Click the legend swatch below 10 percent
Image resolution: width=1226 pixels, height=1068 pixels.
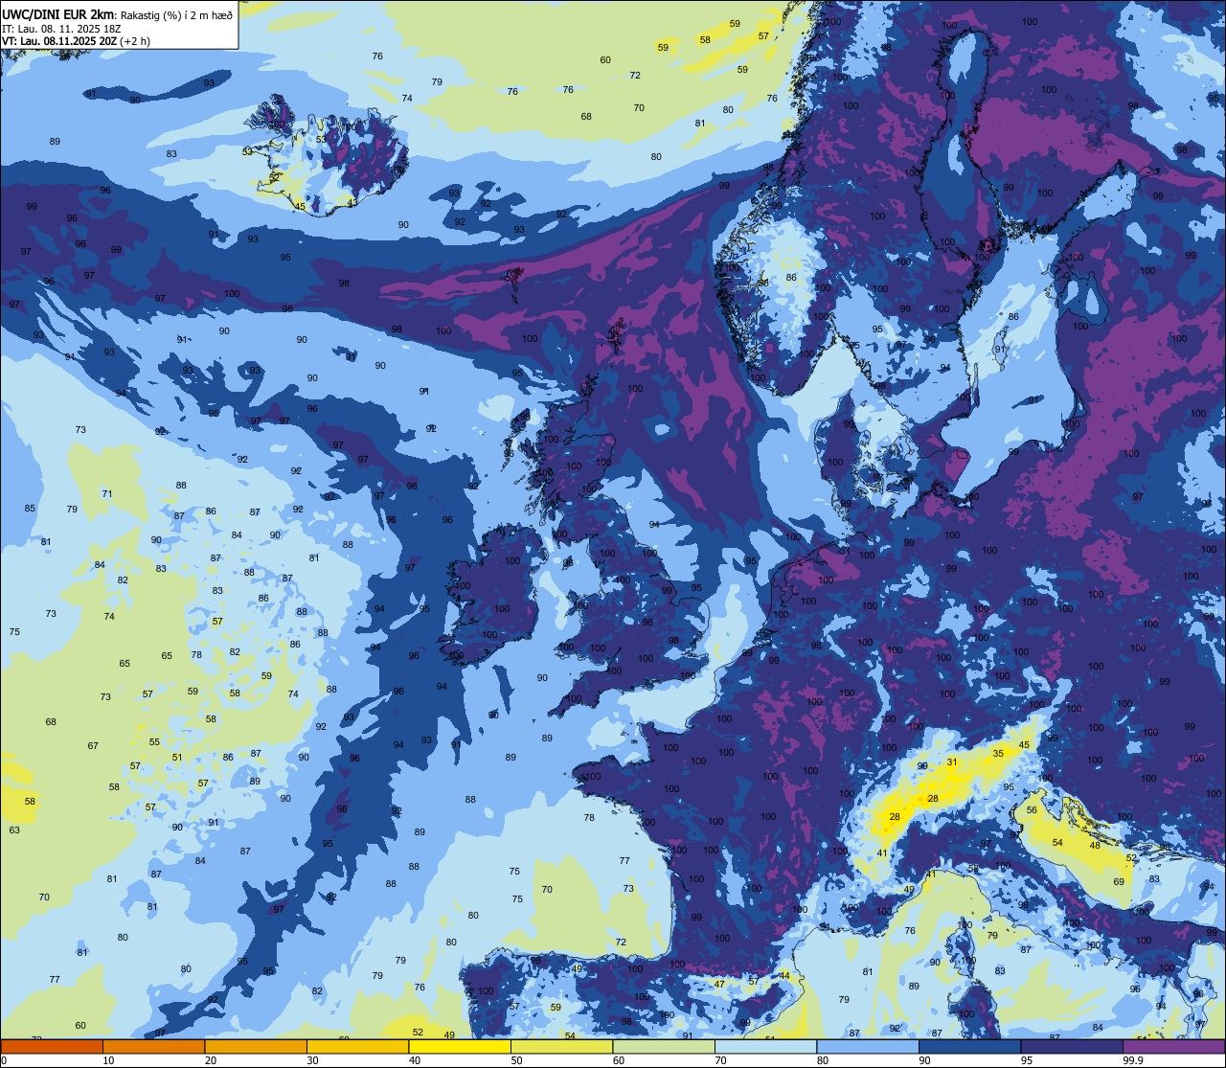point(52,1046)
